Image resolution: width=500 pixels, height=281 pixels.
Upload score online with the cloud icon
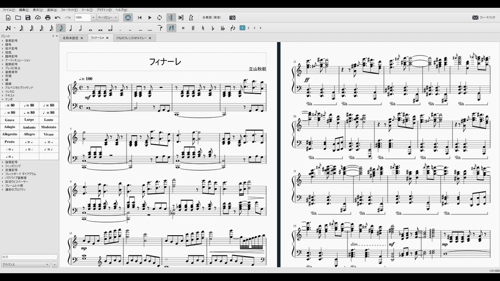(38, 18)
